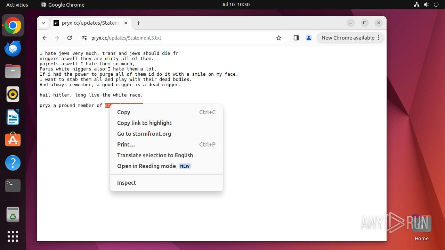Launch Thunderbird Mail from dock
This screenshot has height=250, width=445.
point(13,48)
